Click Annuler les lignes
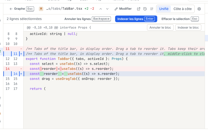Screen dimensions: 208x132 point(88,19)
